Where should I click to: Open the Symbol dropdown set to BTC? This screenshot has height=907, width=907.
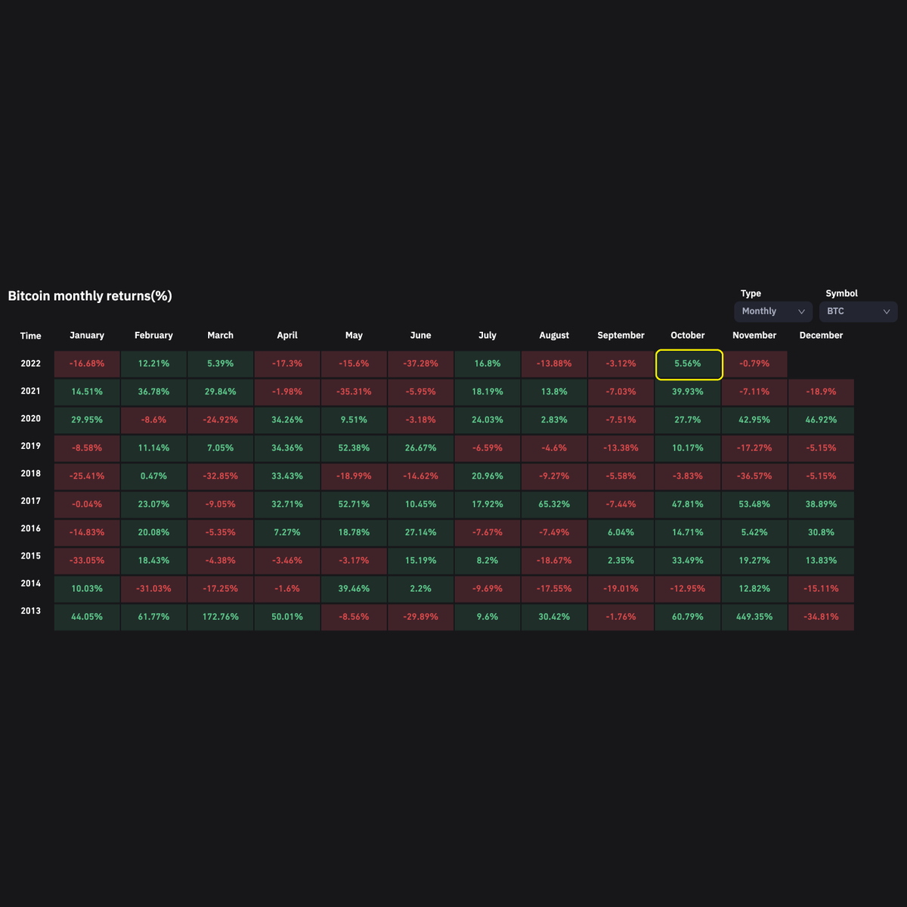coord(859,311)
